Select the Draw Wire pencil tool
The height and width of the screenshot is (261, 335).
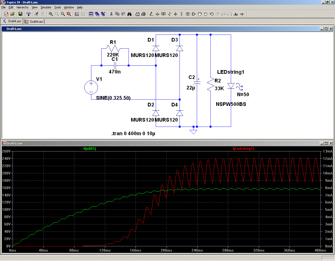point(151,14)
